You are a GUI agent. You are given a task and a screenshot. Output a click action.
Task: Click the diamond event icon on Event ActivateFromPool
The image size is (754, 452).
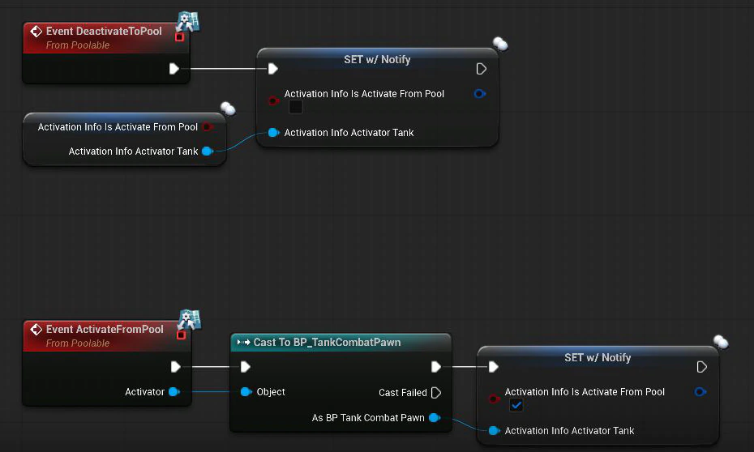36,329
